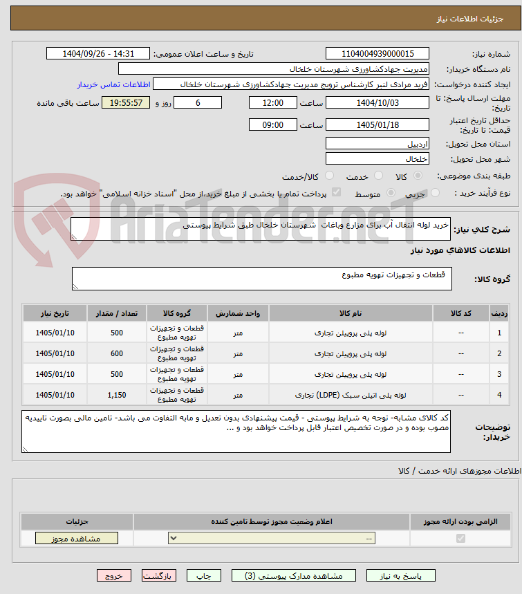Image resolution: width=522 pixels, height=594 pixels.
Task: Click the اعلام وضعیت مجوز توسط تامین کننده header
Action: [272, 521]
